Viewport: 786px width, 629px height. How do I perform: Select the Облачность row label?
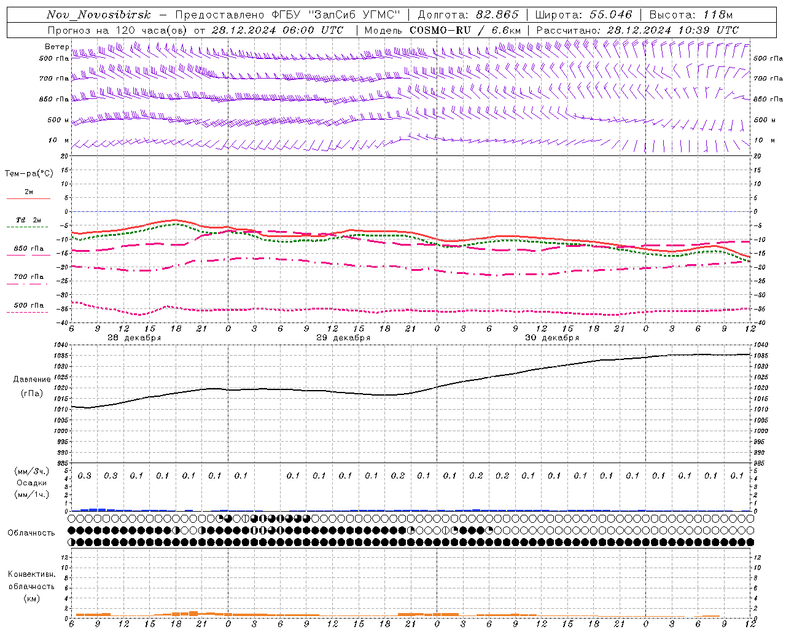coord(31,533)
